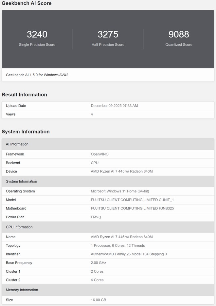Select the Microsoft Windows 11 Home (64-bit) value
The height and width of the screenshot is (306, 216).
(120, 191)
